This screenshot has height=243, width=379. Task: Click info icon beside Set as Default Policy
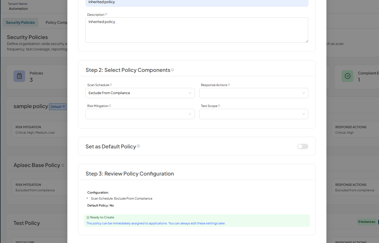click(x=138, y=146)
